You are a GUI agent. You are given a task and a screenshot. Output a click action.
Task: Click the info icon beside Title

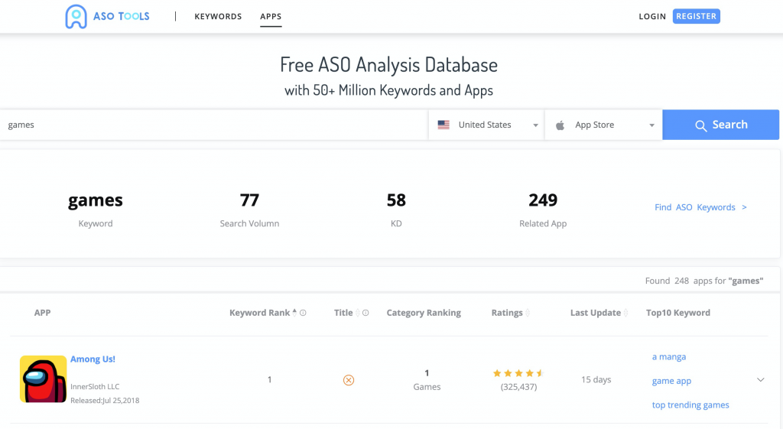point(366,313)
